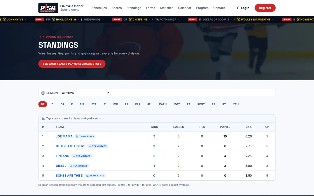Select the YTH division tab

coord(236,104)
